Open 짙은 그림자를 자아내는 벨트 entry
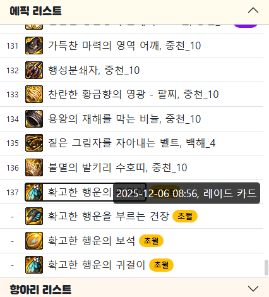The width and height of the screenshot is (269, 297). pyautogui.click(x=132, y=143)
